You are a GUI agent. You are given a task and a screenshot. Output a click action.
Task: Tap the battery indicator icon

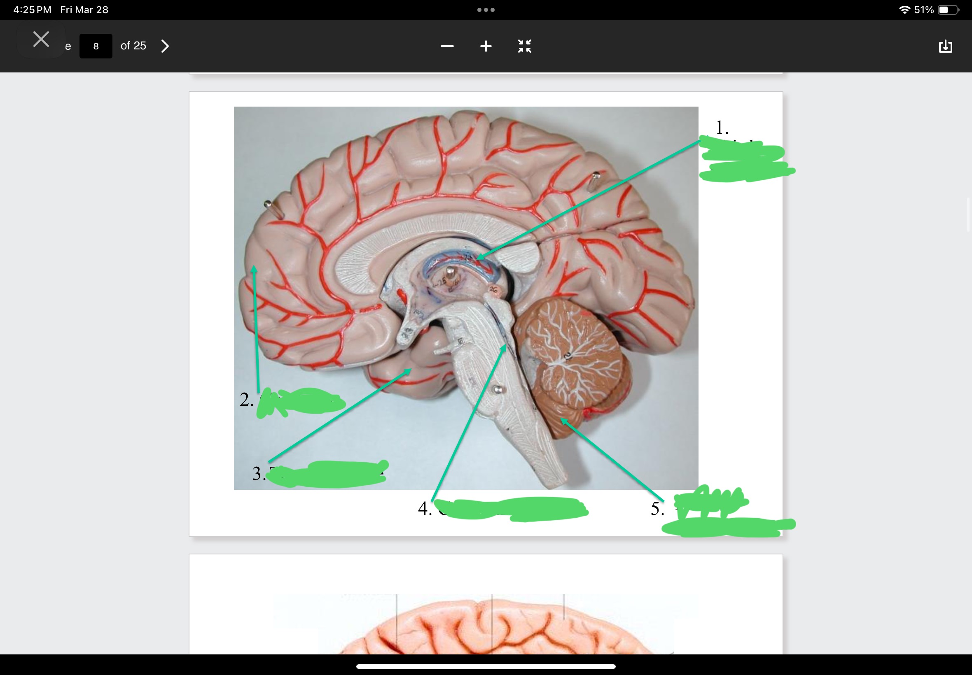coord(948,10)
